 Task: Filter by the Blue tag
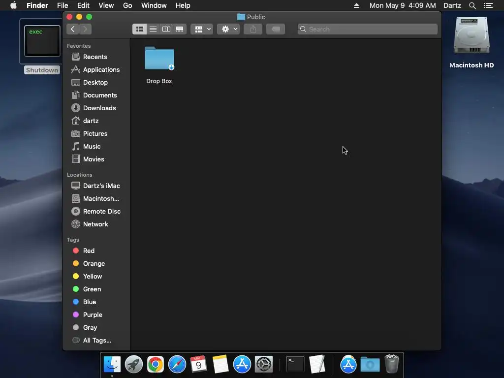click(x=96, y=302)
